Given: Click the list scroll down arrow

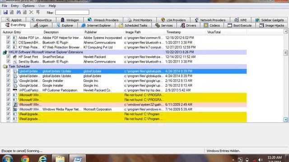Looking at the screenshot, I should tap(286, 120).
